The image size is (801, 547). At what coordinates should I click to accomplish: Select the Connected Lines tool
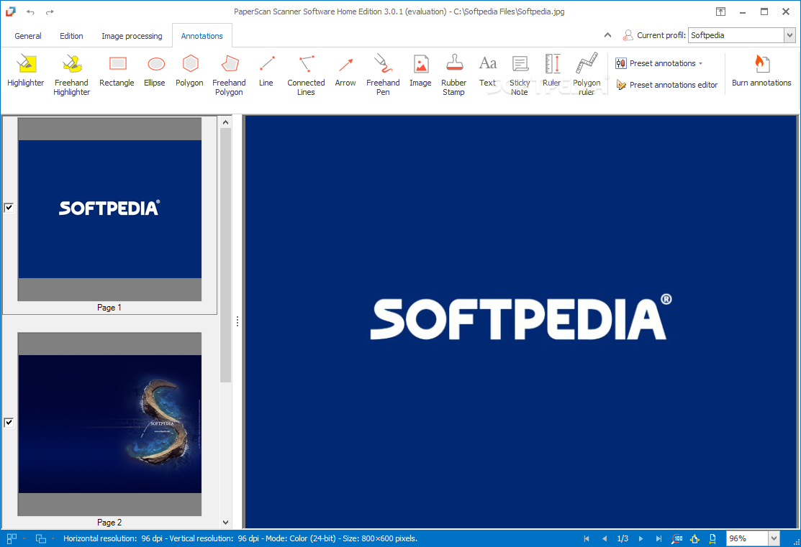tap(306, 75)
